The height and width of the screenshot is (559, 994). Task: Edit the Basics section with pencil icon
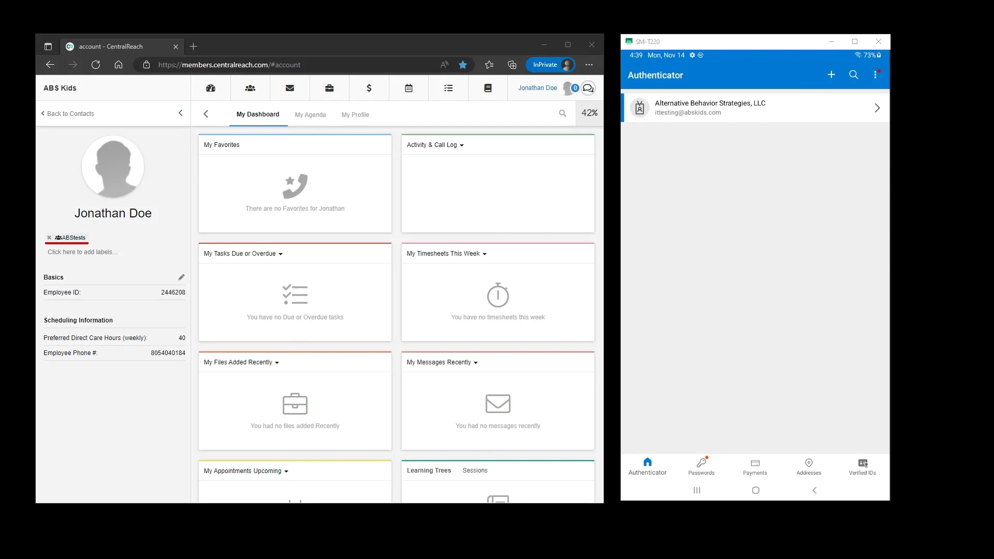click(x=182, y=277)
